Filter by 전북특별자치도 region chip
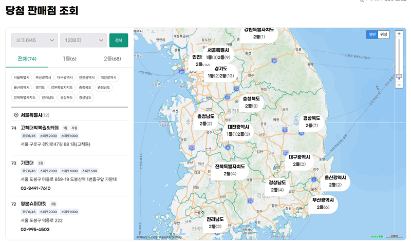Viewport: 411px width, 243px height. pyautogui.click(x=25, y=97)
